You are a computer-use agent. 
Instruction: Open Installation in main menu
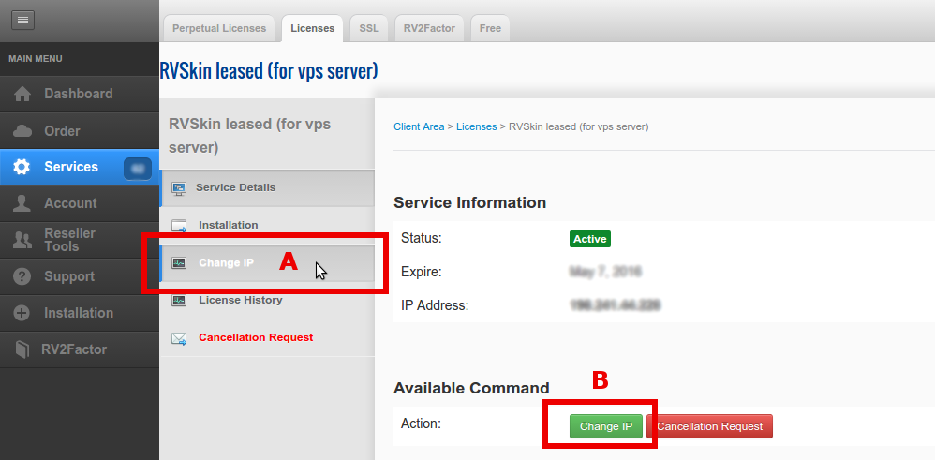point(80,313)
